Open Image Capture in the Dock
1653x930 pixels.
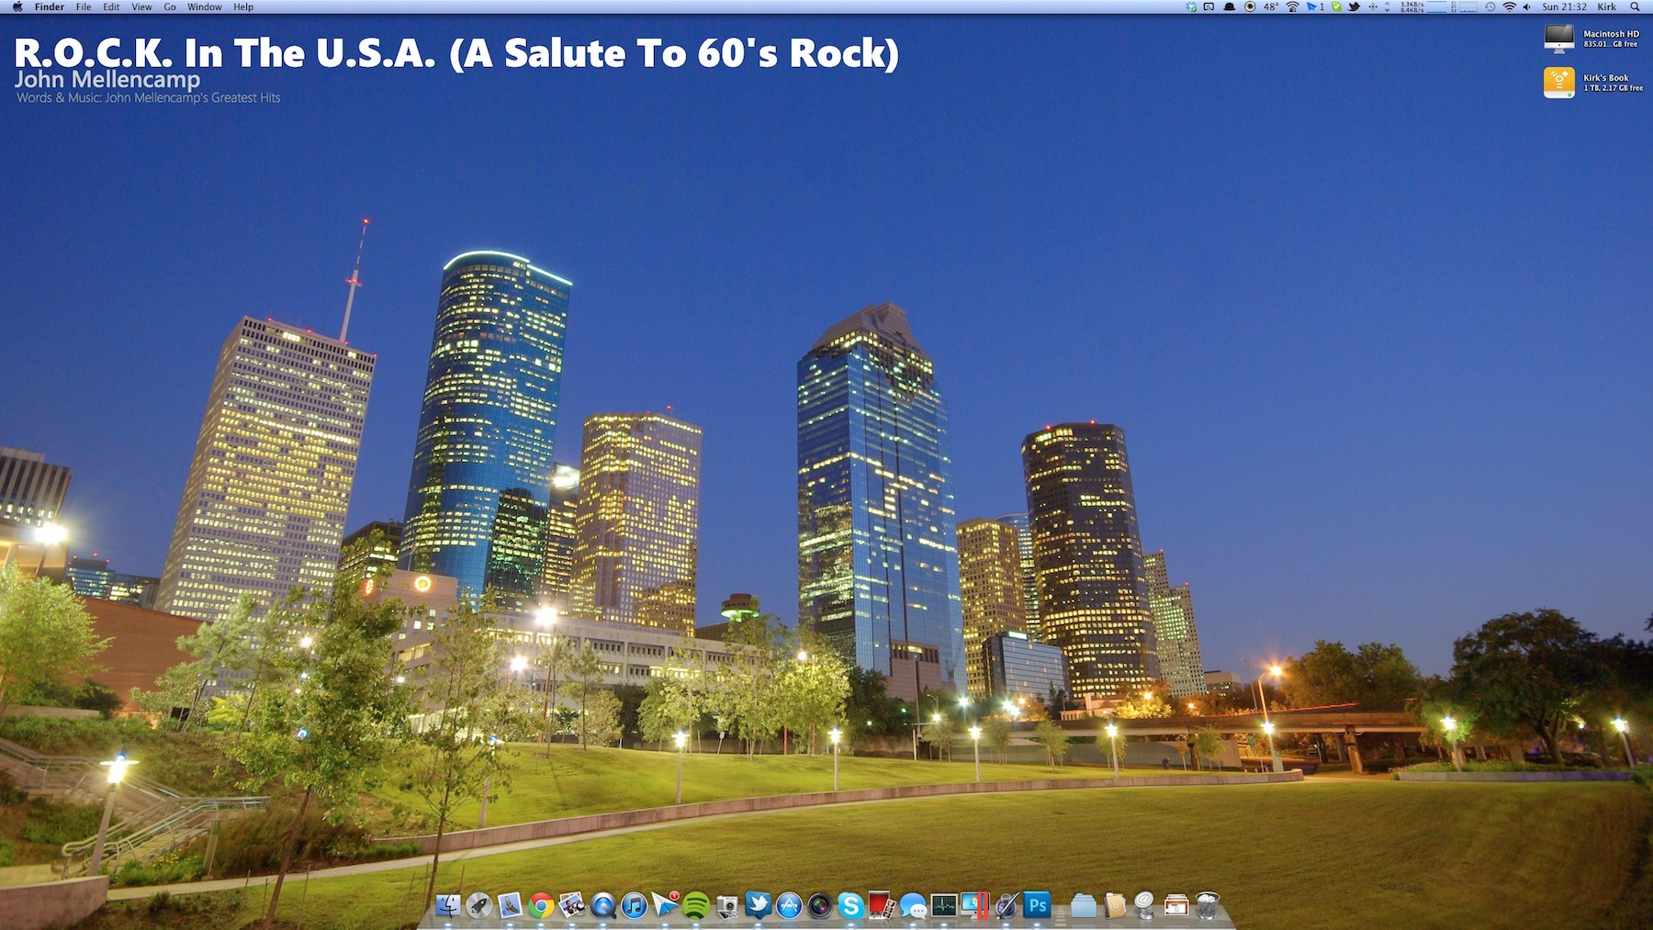[727, 906]
